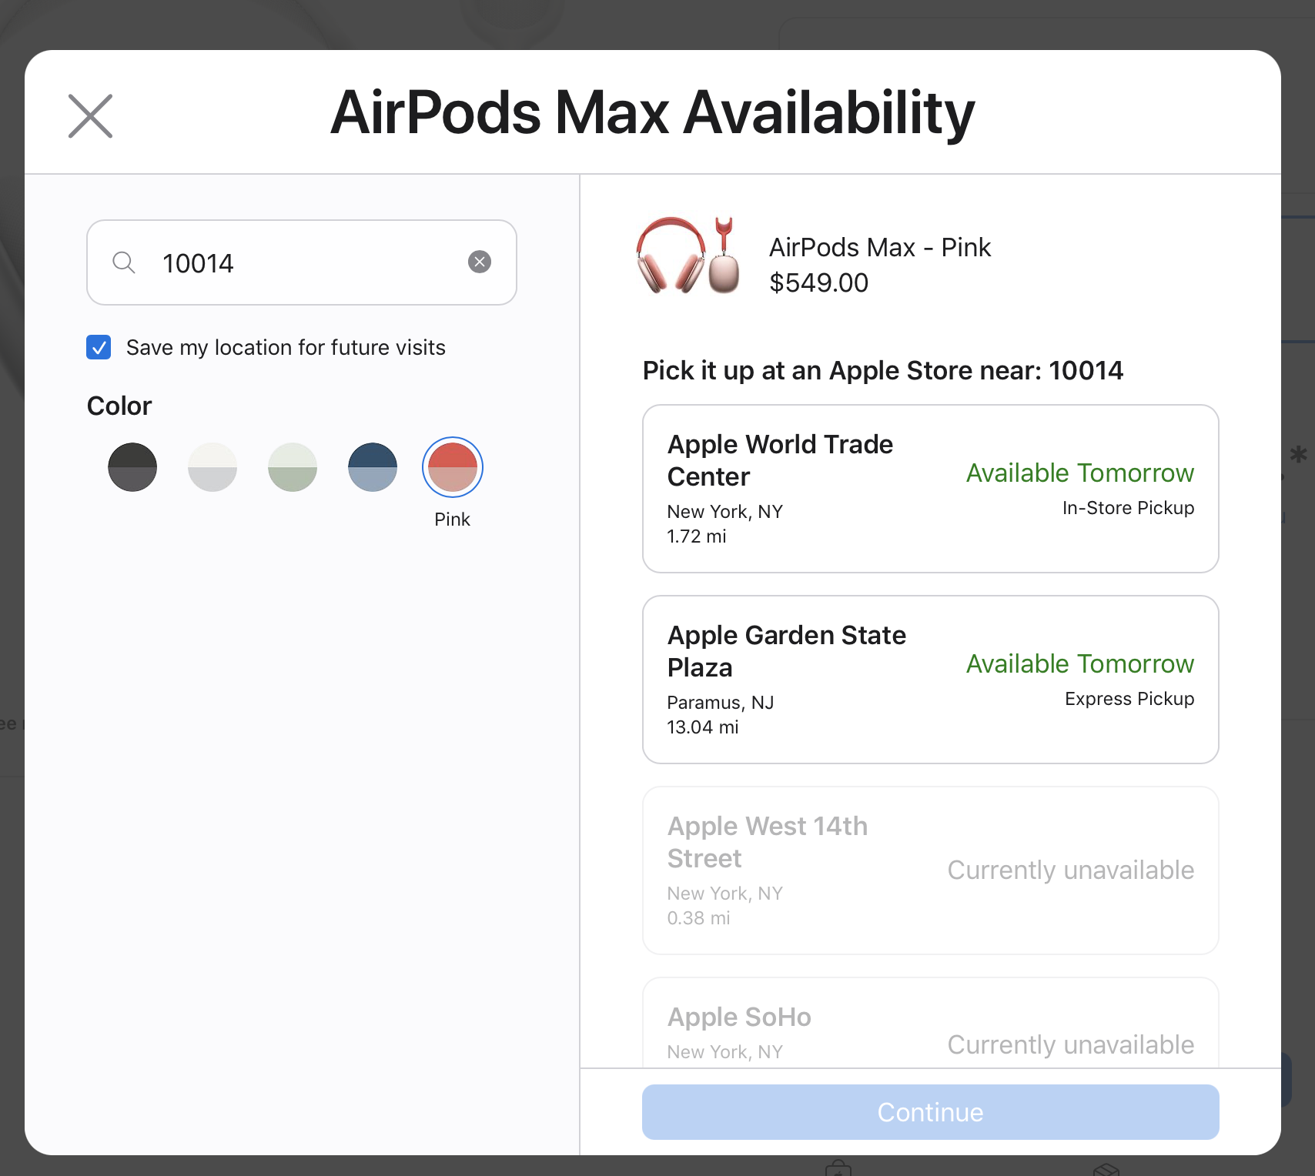Click the AirPods Max Pink product image

click(x=688, y=256)
